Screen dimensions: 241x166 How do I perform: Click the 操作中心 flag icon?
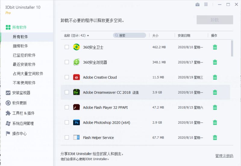(x=8, y=133)
